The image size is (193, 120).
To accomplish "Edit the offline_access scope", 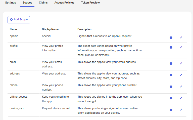I will (181, 98).
